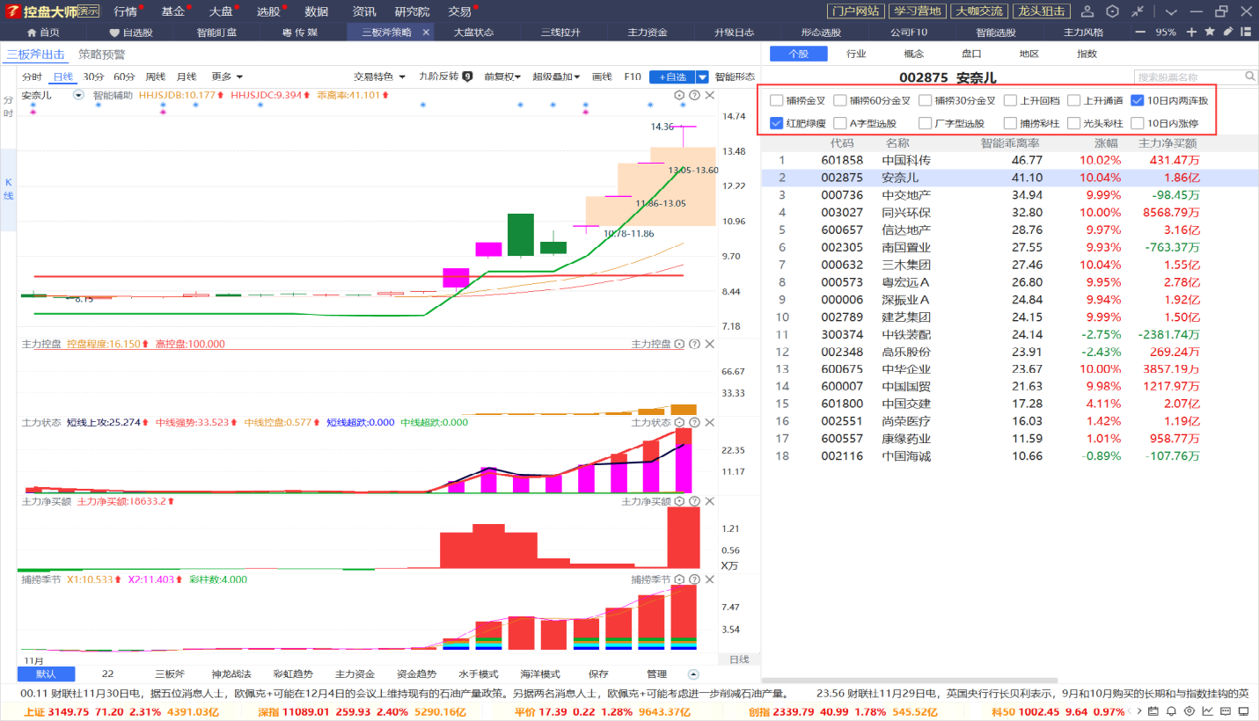The width and height of the screenshot is (1259, 721).
Task: Click the next arrow in index ticker
Action: (1139, 711)
